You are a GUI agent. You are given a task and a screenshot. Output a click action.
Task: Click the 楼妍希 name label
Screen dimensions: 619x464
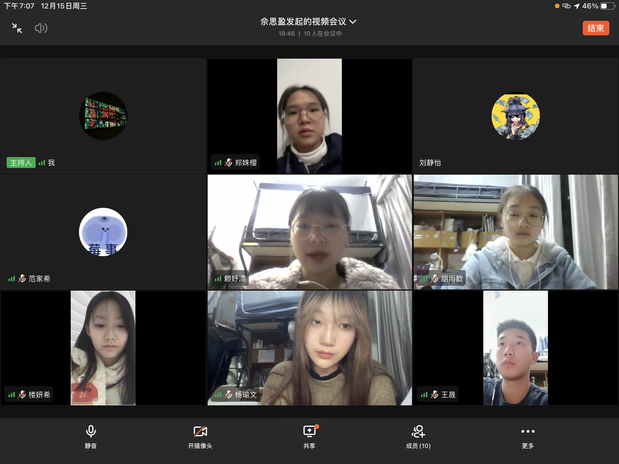39,395
